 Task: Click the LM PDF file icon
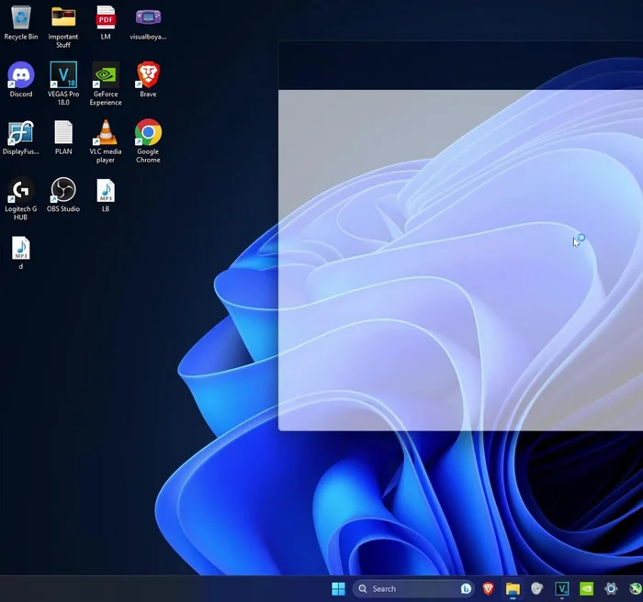106,18
